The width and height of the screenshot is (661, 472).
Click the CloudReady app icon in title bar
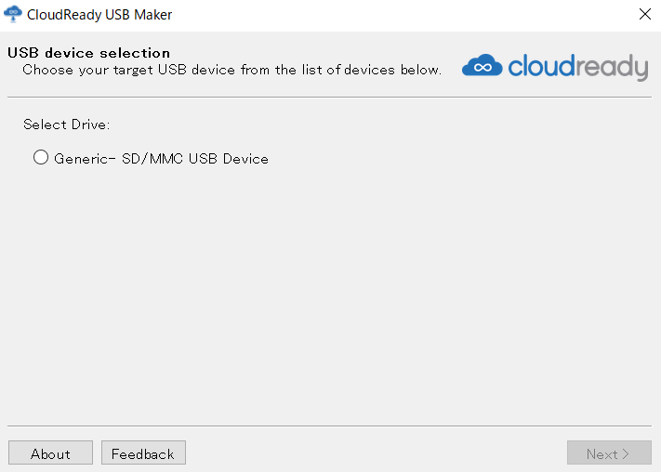pyautogui.click(x=13, y=14)
